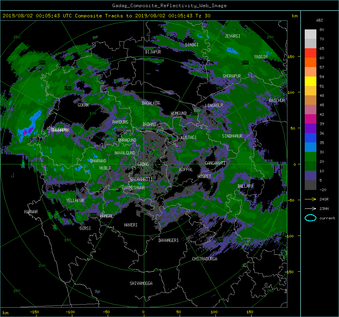Pick the magenta 42 dBZ color swatch

(x=310, y=119)
